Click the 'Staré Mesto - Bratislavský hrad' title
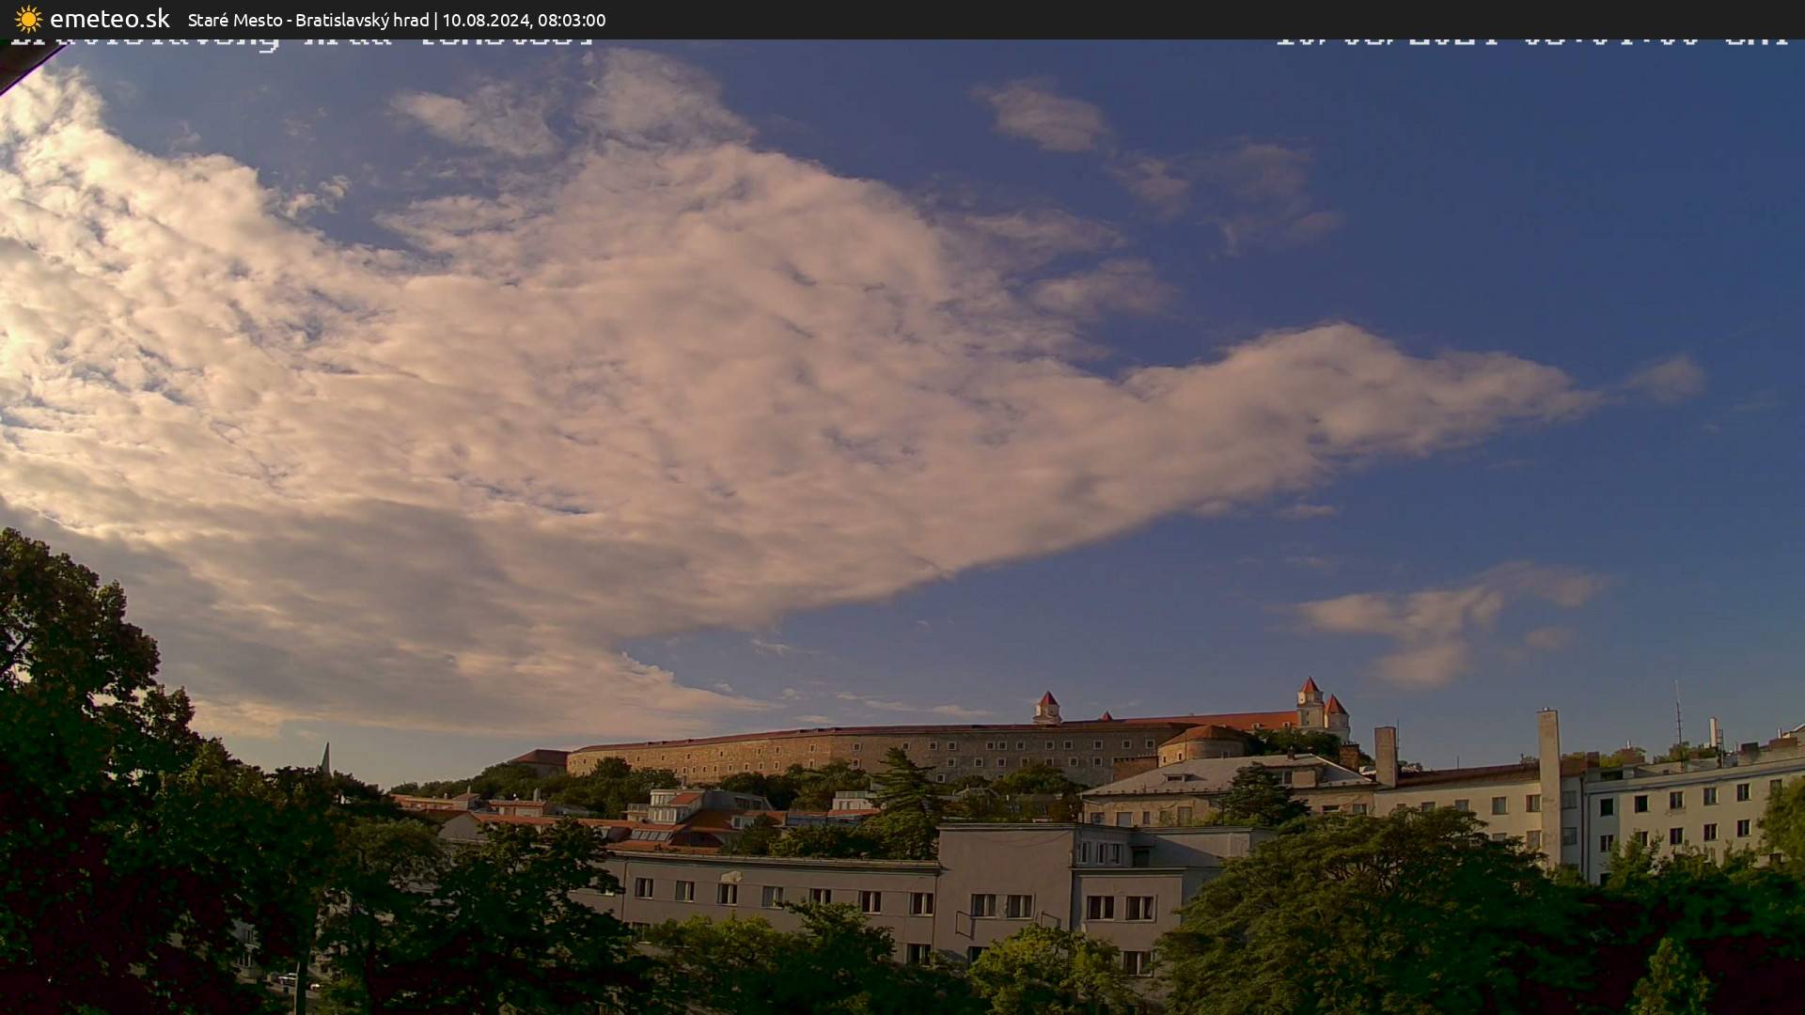 click(307, 20)
